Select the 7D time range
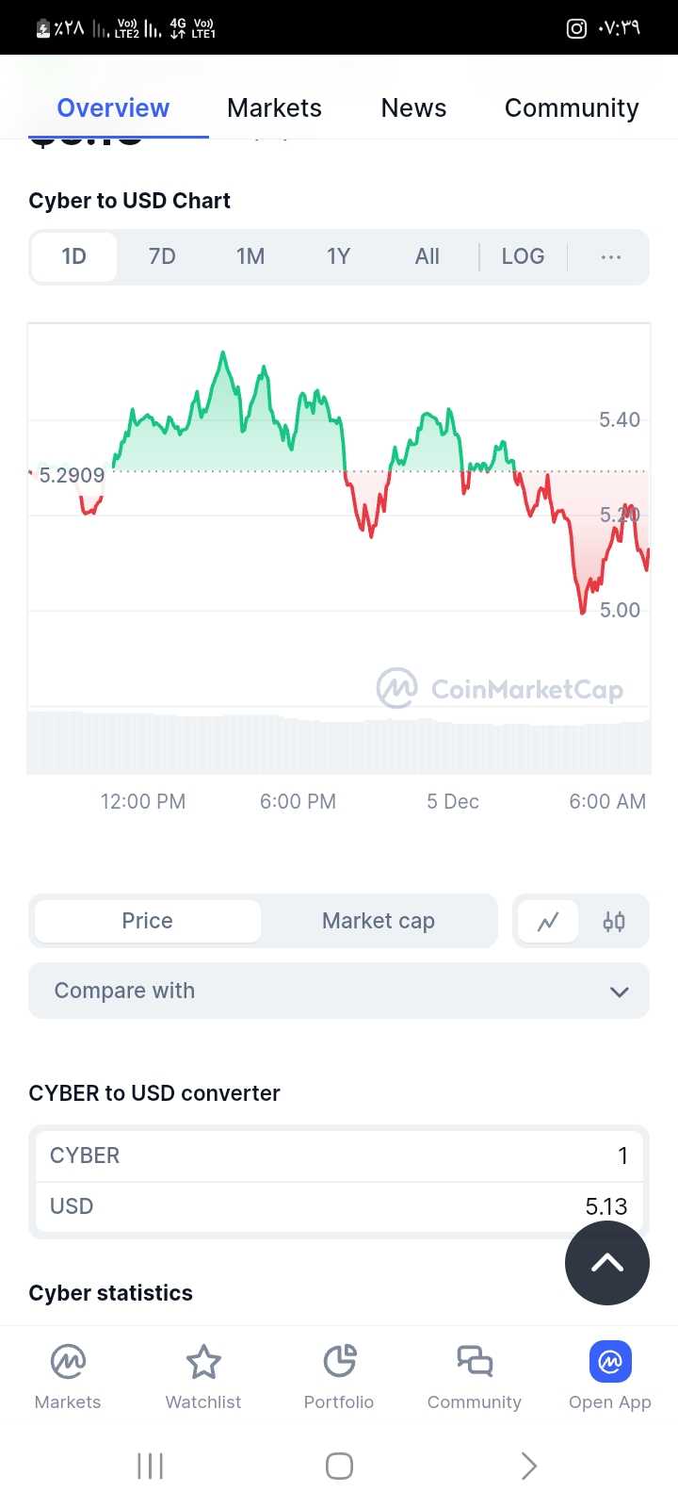Image resolution: width=678 pixels, height=1508 pixels. 162,256
